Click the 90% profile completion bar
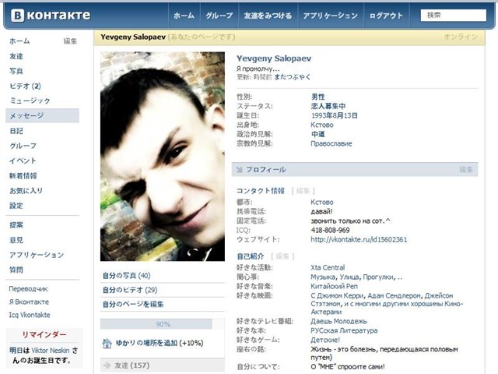This screenshot has height=374, width=498. coord(163,324)
